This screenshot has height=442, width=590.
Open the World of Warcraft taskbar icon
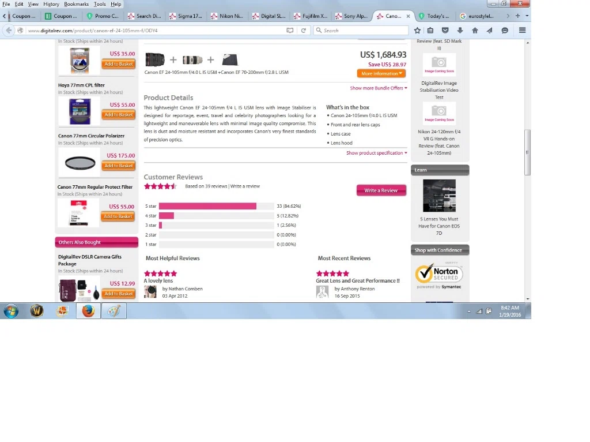point(37,311)
